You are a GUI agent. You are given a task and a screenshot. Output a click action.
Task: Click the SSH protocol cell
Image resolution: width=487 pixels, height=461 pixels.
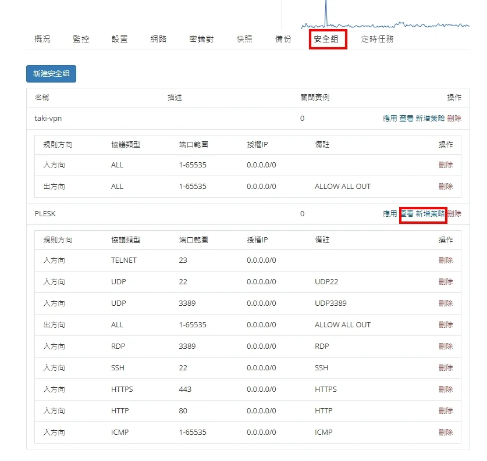(x=118, y=367)
